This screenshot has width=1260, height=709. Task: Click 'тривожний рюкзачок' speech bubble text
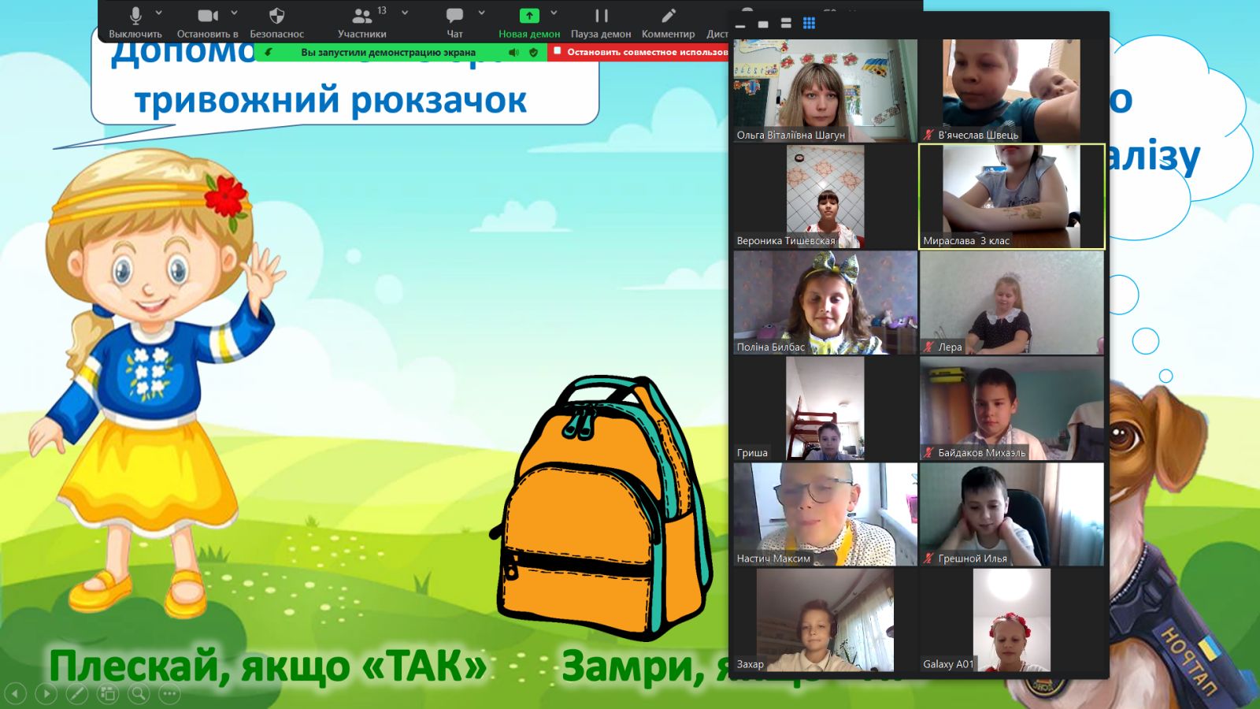(x=331, y=101)
